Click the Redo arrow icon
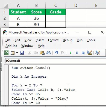This screenshot has width=106, height=107. click(x=63, y=53)
